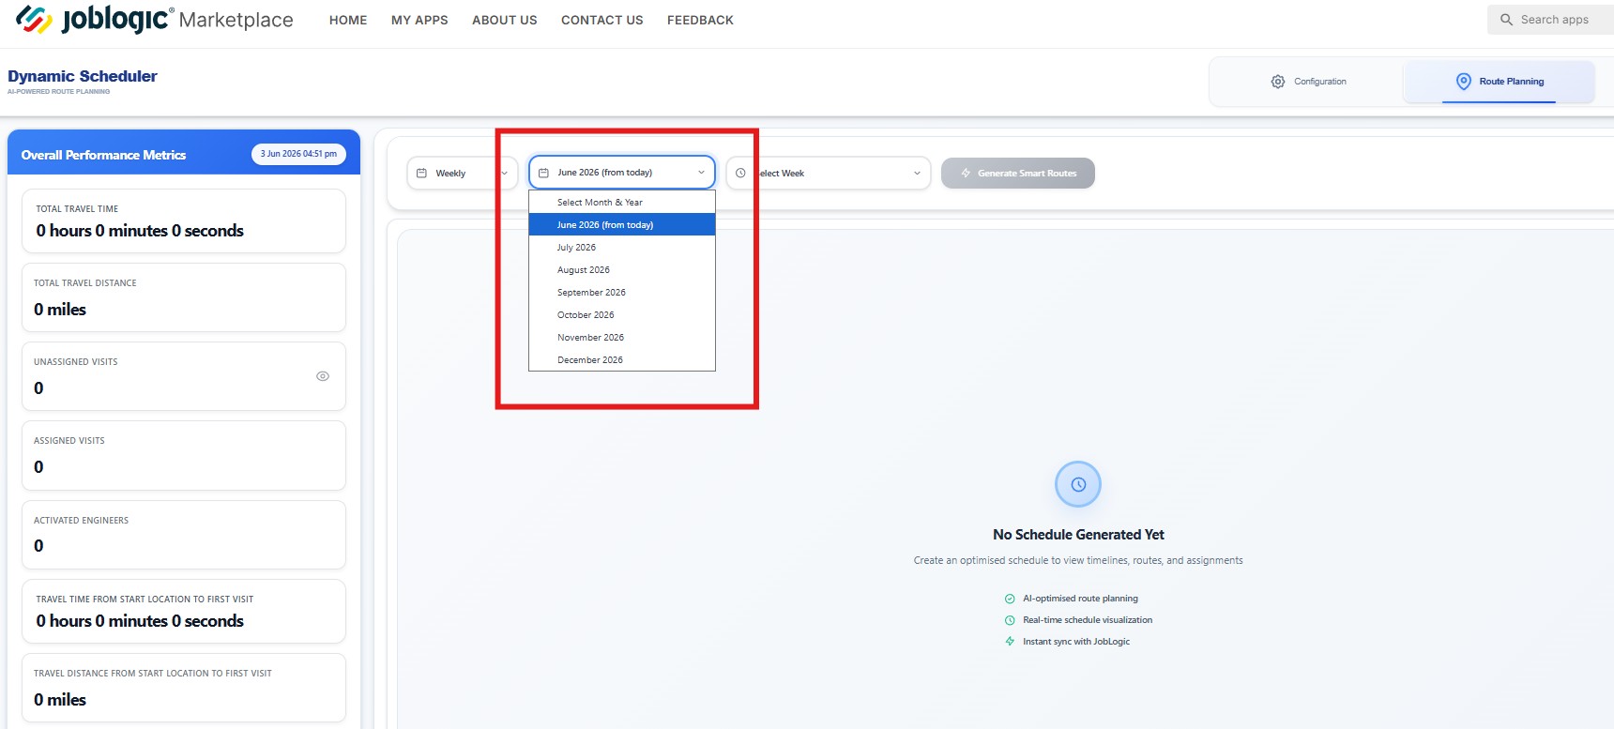Click the Marketplace text beside the logo
Image resolution: width=1614 pixels, height=729 pixels.
pyautogui.click(x=236, y=20)
